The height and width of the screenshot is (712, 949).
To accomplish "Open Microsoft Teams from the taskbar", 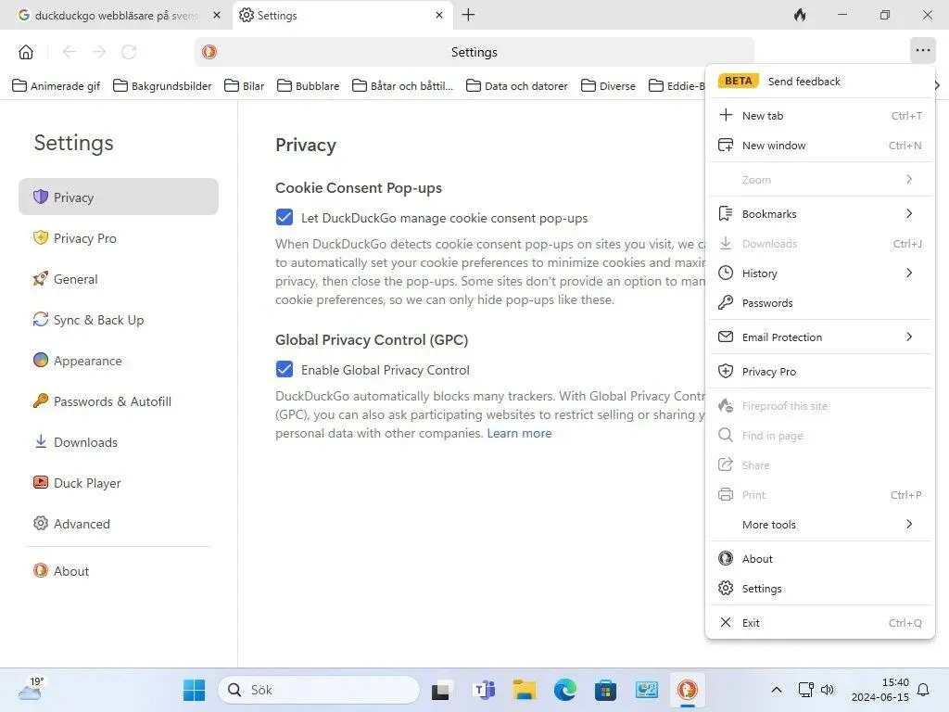I will tap(484, 690).
